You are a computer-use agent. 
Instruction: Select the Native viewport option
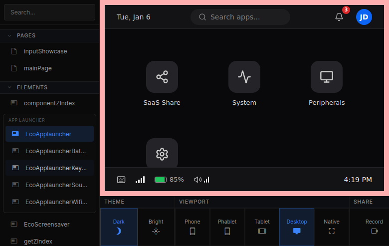tap(331, 227)
